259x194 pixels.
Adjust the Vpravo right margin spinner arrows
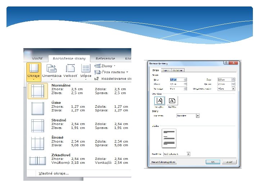coord(233,84)
